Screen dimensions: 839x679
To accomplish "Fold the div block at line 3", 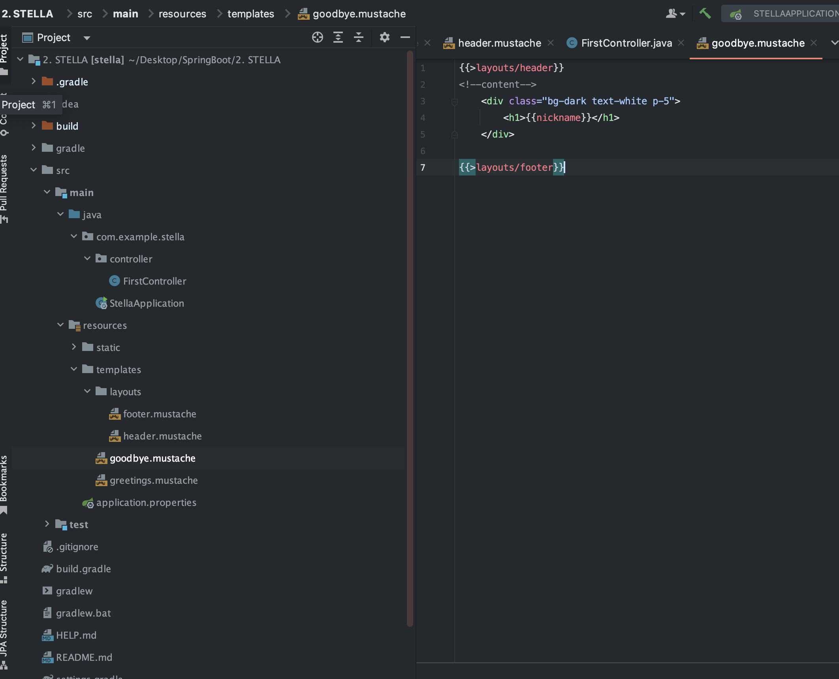I will 454,102.
